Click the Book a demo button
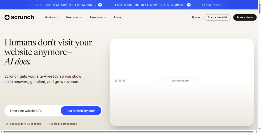261x133 pixels. coord(245,17)
